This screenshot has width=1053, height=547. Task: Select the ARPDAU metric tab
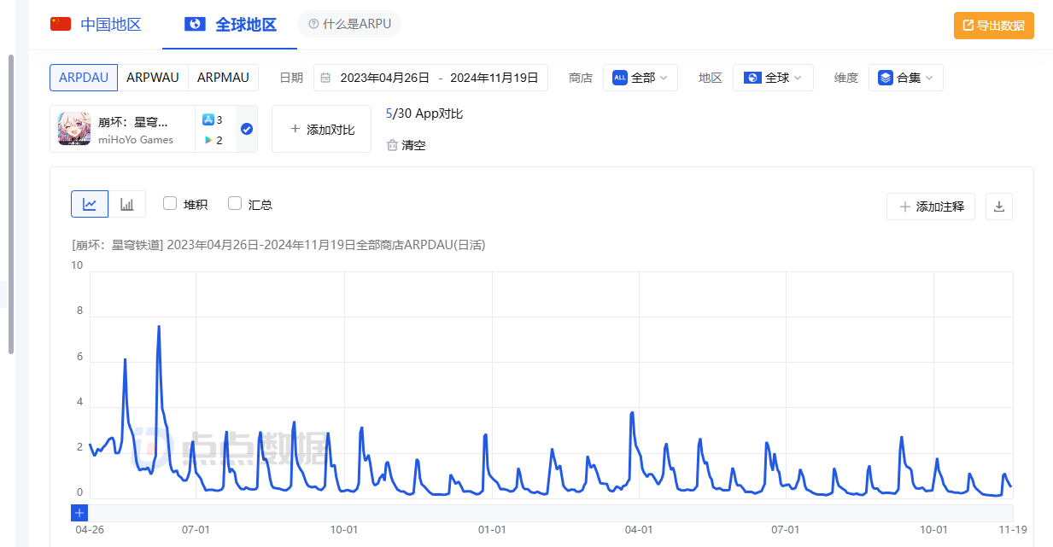pyautogui.click(x=84, y=77)
